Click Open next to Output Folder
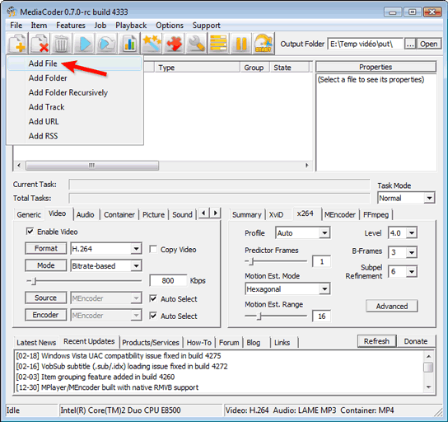The height and width of the screenshot is (422, 448). click(x=428, y=44)
